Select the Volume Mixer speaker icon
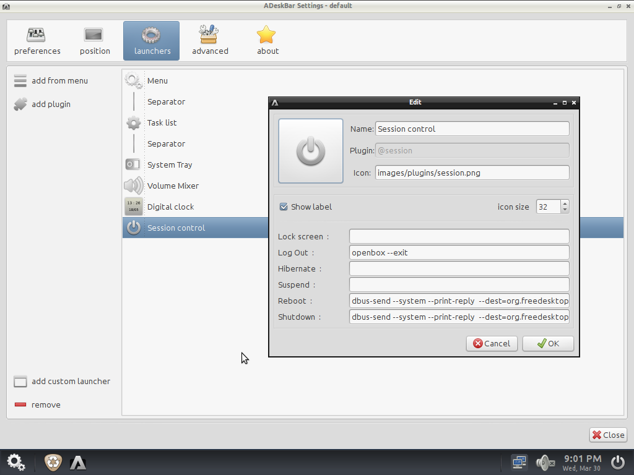 tap(133, 186)
